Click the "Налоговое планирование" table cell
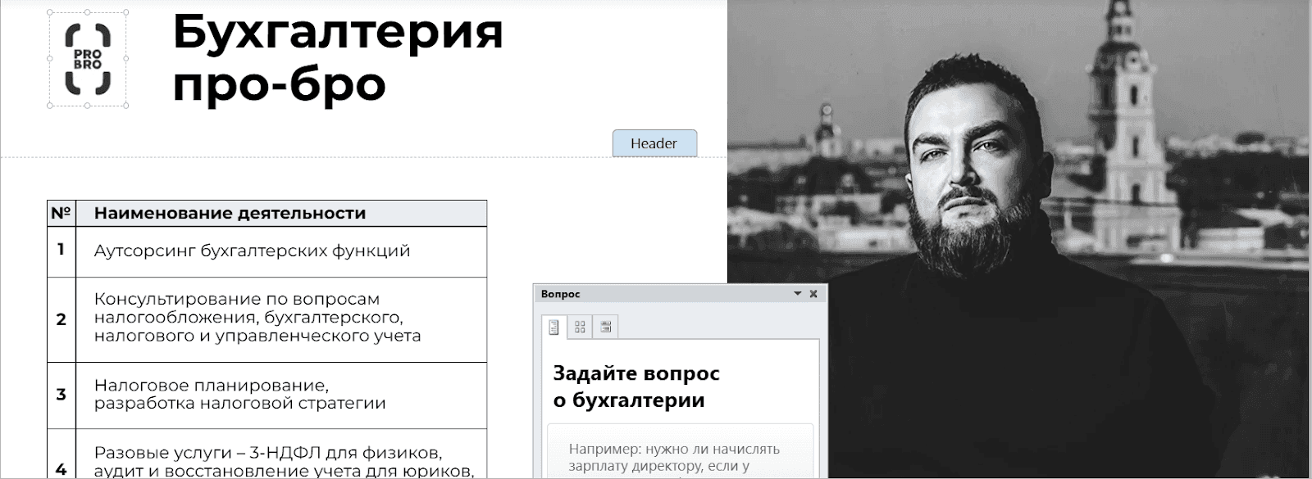Screen dimensions: 1312x479 [281, 395]
